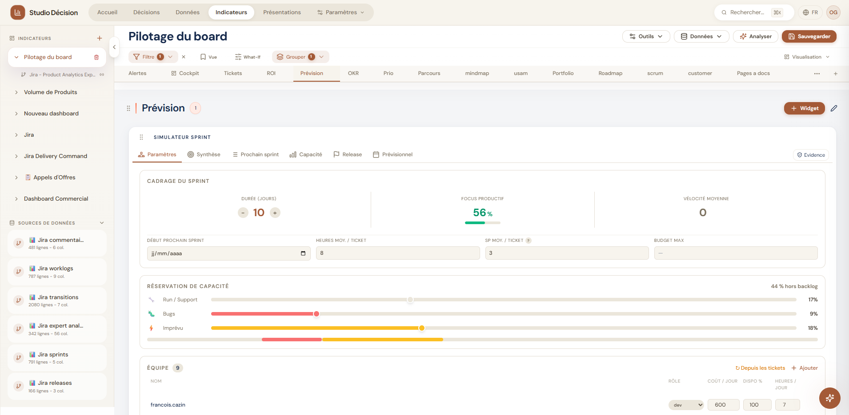Image resolution: width=849 pixels, height=415 pixels.
Task: Click the Heures moy. / ticket input
Action: click(x=398, y=253)
